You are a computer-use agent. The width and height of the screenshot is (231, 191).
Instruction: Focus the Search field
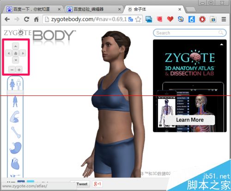(x=190, y=33)
